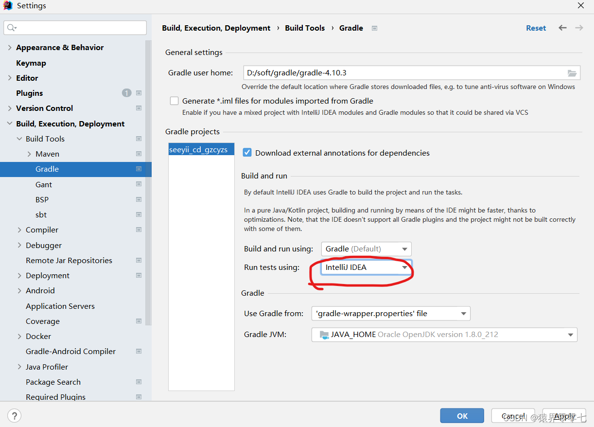This screenshot has height=427, width=594.
Task: Click the Apply button
Action: (564, 416)
